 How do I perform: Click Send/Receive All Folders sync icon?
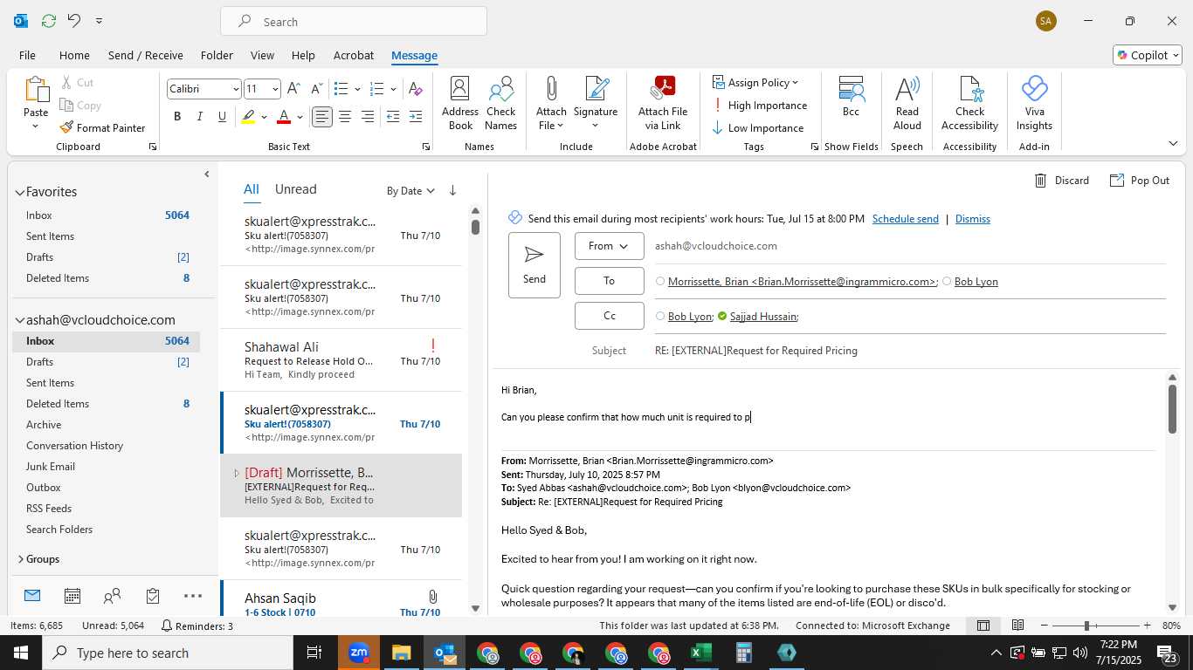pyautogui.click(x=48, y=20)
